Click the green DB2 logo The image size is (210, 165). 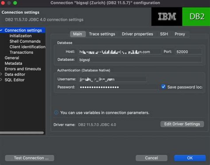[196, 16]
